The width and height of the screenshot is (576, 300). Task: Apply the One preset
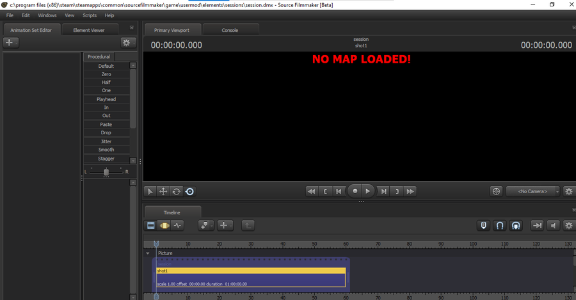pos(106,90)
